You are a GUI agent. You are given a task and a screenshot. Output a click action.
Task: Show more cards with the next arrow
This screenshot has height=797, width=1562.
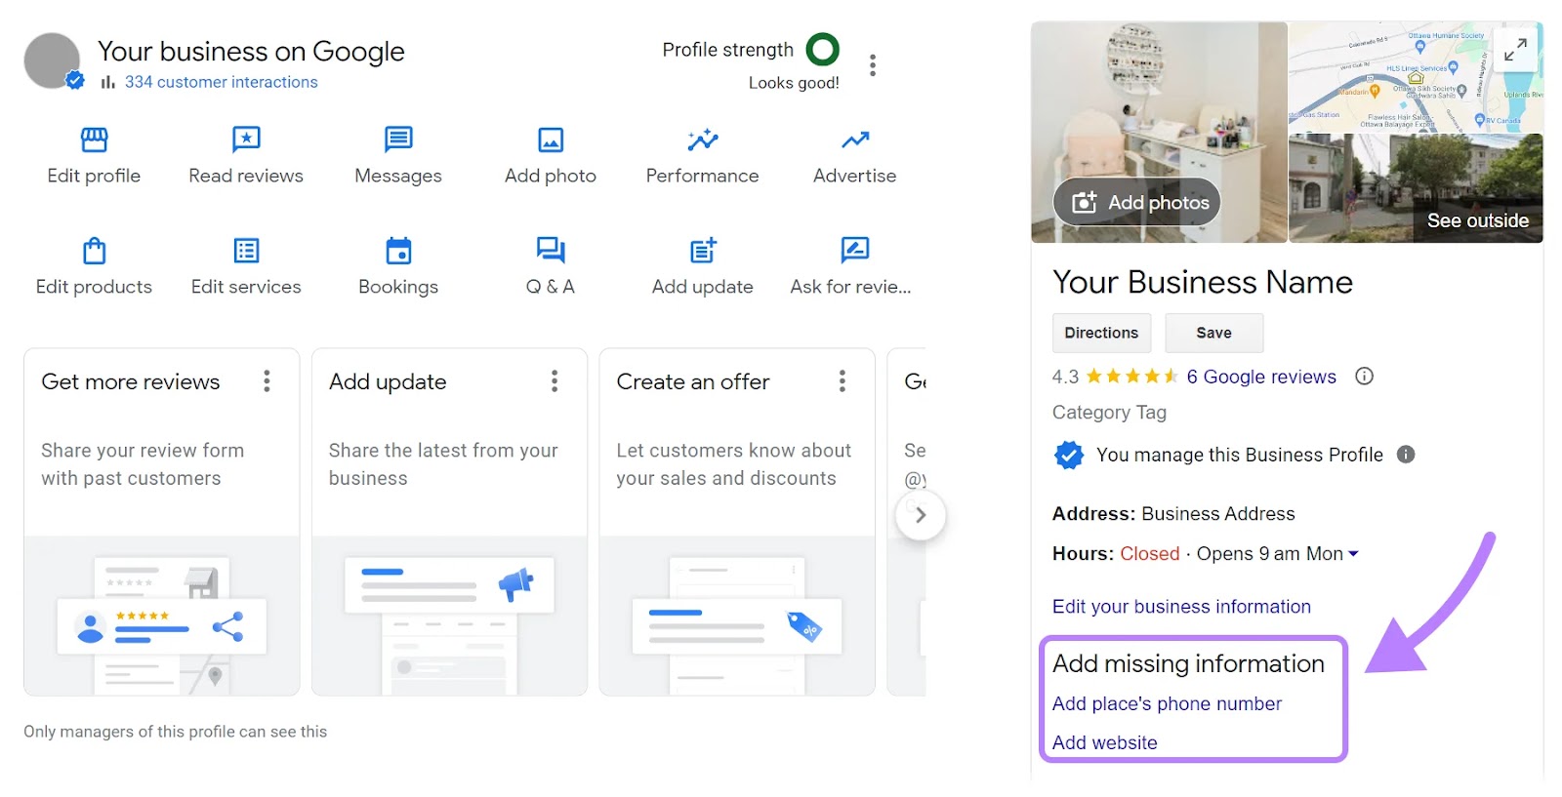921,515
